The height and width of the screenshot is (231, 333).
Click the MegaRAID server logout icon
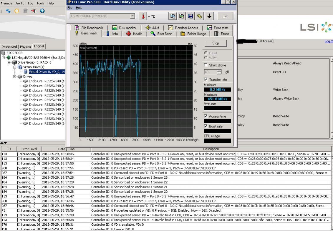pyautogui.click(x=34, y=11)
